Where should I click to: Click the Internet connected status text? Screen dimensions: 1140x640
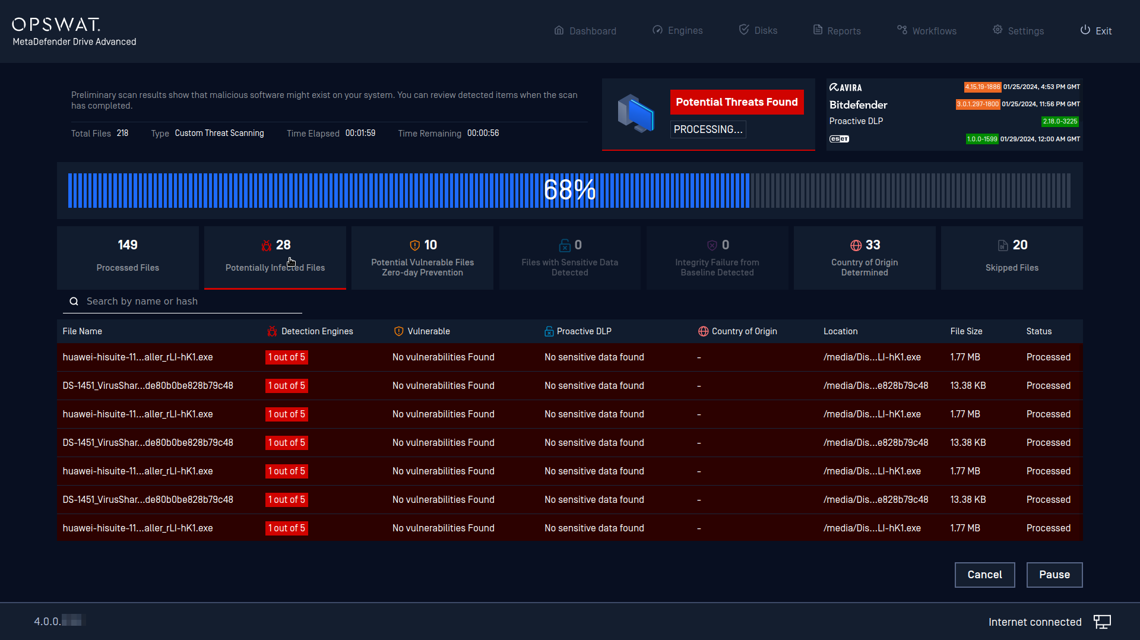pyautogui.click(x=1035, y=622)
